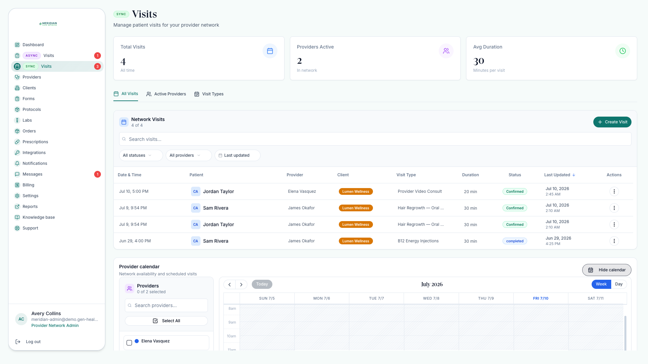Click the Messages unread count badge
The height and width of the screenshot is (364, 648).
(x=98, y=174)
